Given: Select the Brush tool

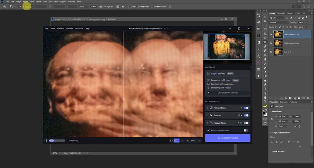Looking at the screenshot, I should click(265, 64).
